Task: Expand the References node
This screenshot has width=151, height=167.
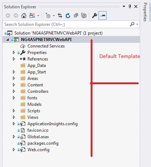Action: tap(14, 59)
